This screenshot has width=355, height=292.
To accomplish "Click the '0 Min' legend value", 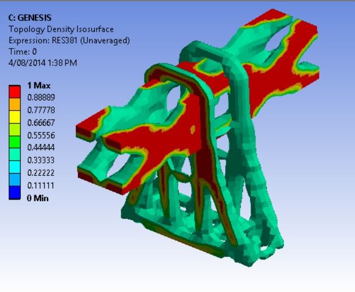I will pyautogui.click(x=38, y=198).
